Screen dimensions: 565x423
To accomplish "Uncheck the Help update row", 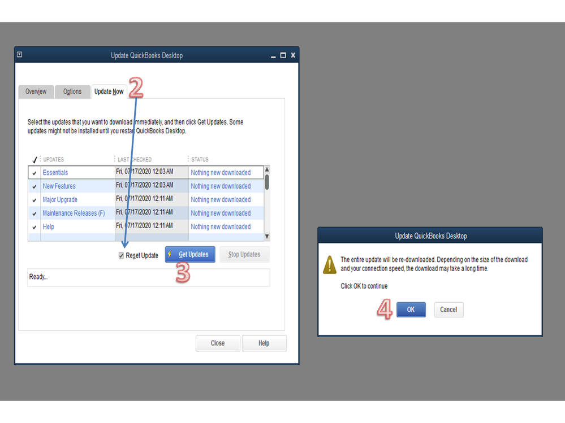I will [34, 228].
